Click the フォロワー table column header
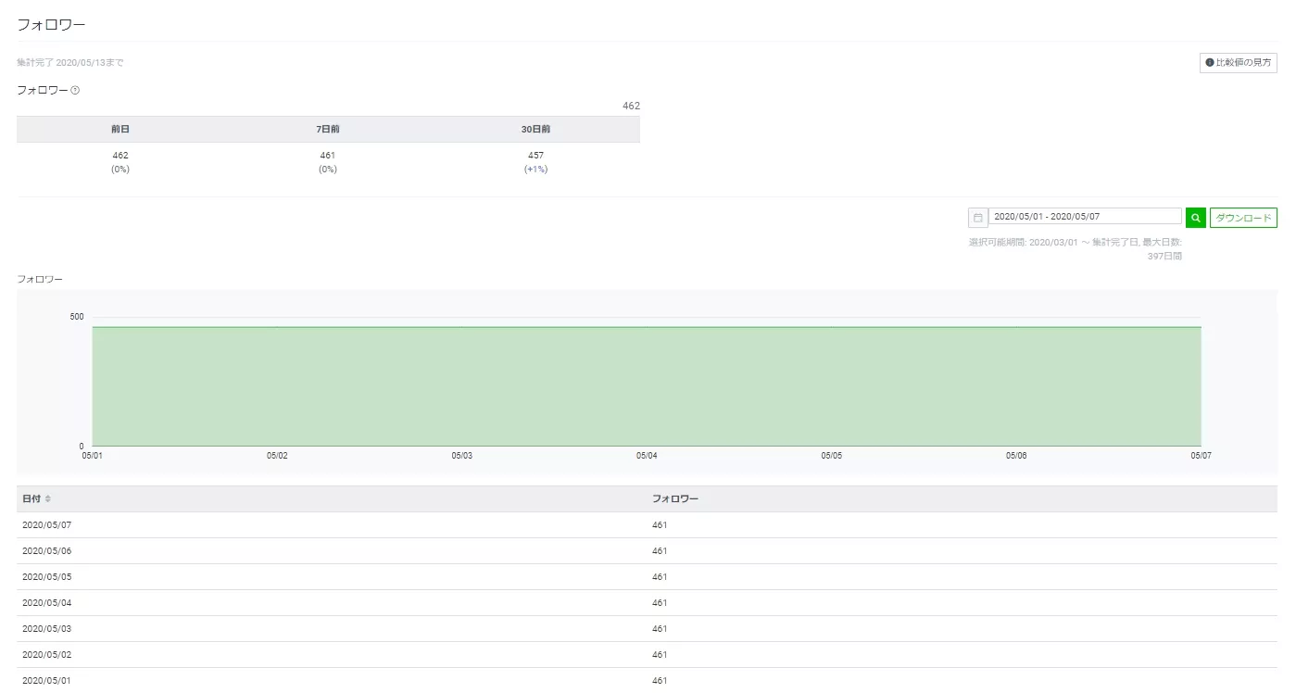The image size is (1296, 693). [675, 499]
